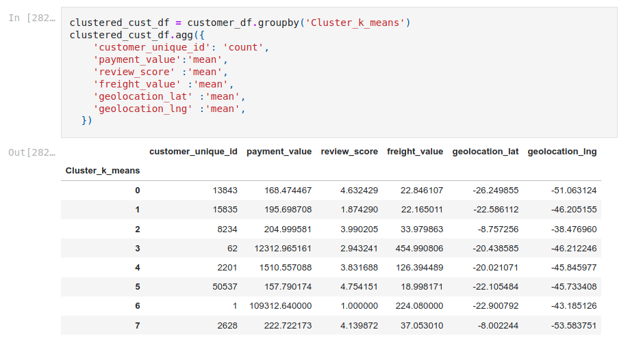Click the customer_unique_id column header
The width and height of the screenshot is (630, 347).
pos(193,152)
